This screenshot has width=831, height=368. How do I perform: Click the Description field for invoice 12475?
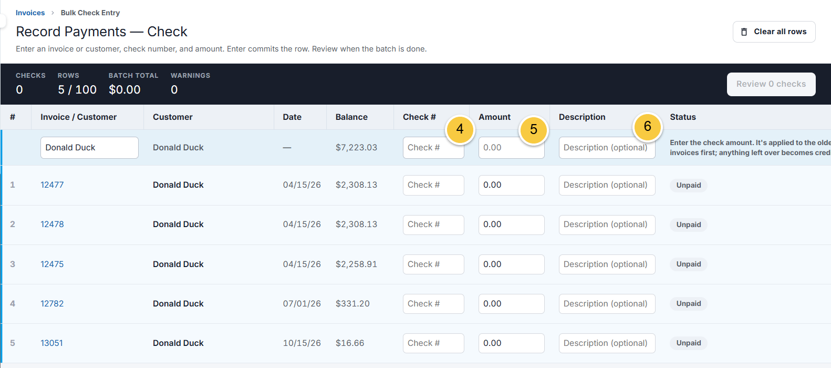click(607, 264)
